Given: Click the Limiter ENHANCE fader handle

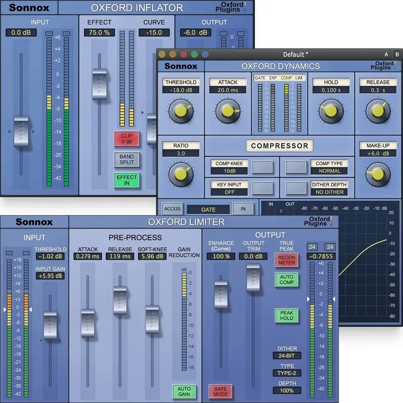Looking at the screenshot, I should tap(221, 295).
